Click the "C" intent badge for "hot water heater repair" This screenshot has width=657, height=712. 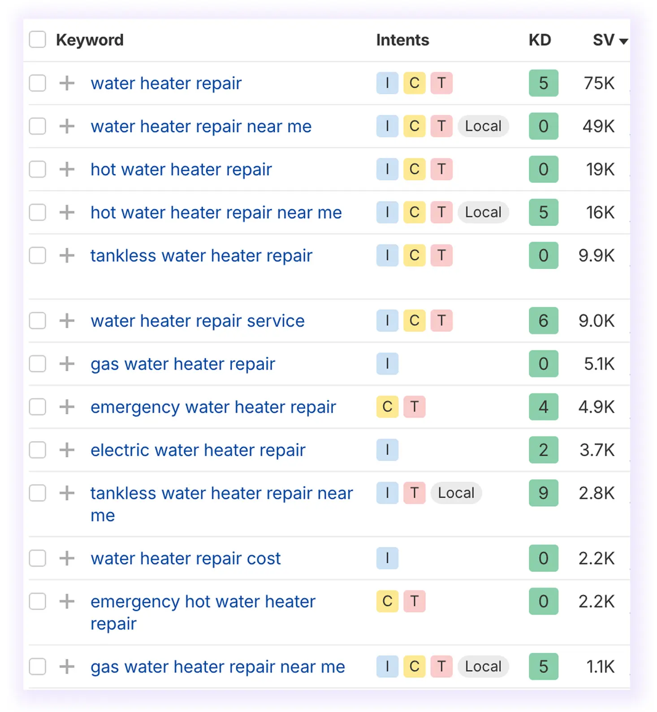pos(414,169)
